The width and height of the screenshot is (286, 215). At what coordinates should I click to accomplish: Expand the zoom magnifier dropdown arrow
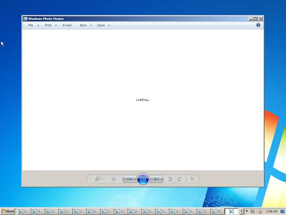coord(102,179)
